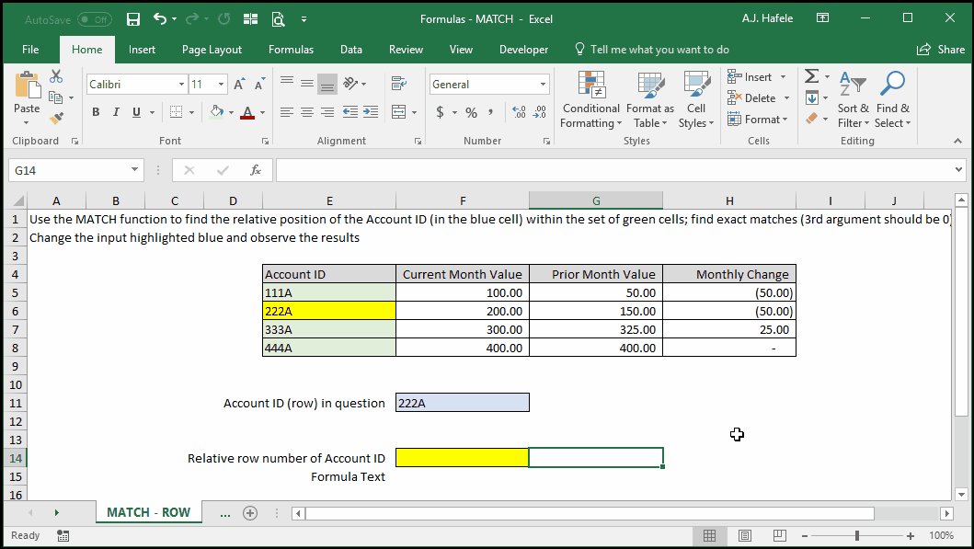Image resolution: width=974 pixels, height=549 pixels.
Task: Align text to the left
Action: click(x=286, y=112)
